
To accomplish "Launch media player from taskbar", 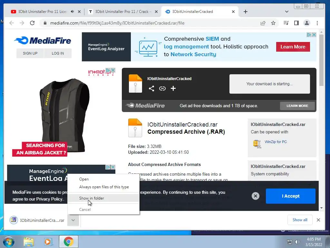I will point(48,242).
